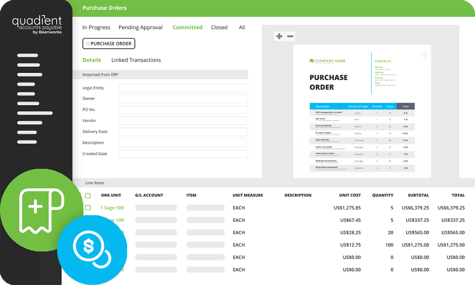Select the Closed tab

point(219,28)
